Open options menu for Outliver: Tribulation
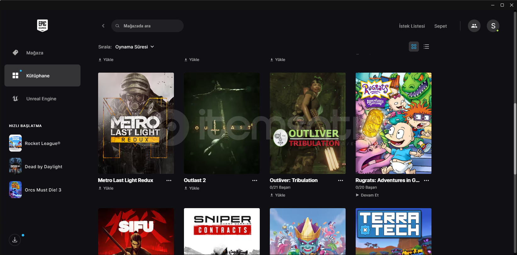 (341, 180)
